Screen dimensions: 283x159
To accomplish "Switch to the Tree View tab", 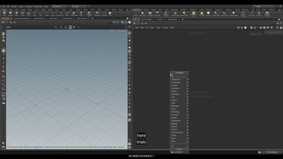I will (x=160, y=19).
